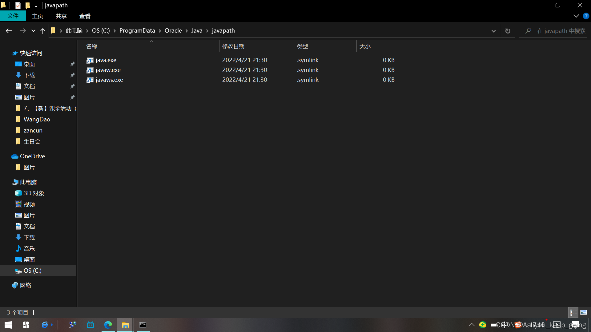Open the address bar history dropdown

[x=493, y=31]
